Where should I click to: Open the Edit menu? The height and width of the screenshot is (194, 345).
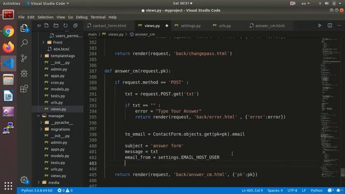coord(31,17)
